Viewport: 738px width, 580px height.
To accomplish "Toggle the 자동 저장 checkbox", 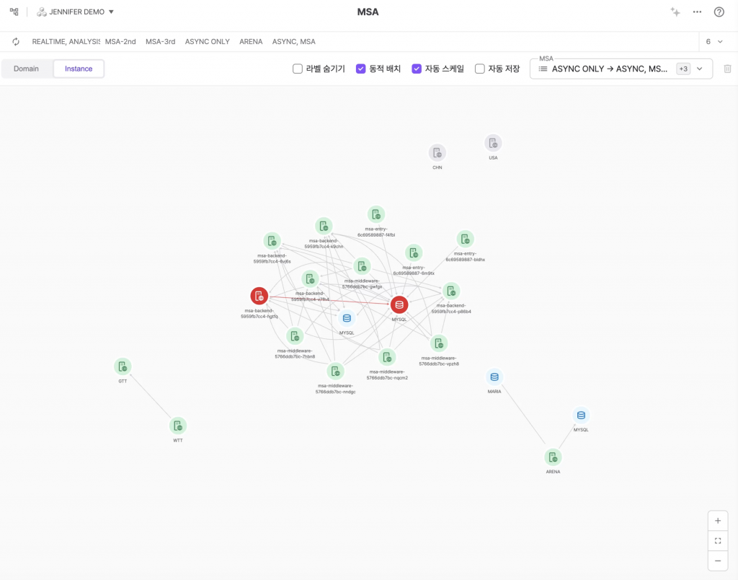I will click(480, 69).
